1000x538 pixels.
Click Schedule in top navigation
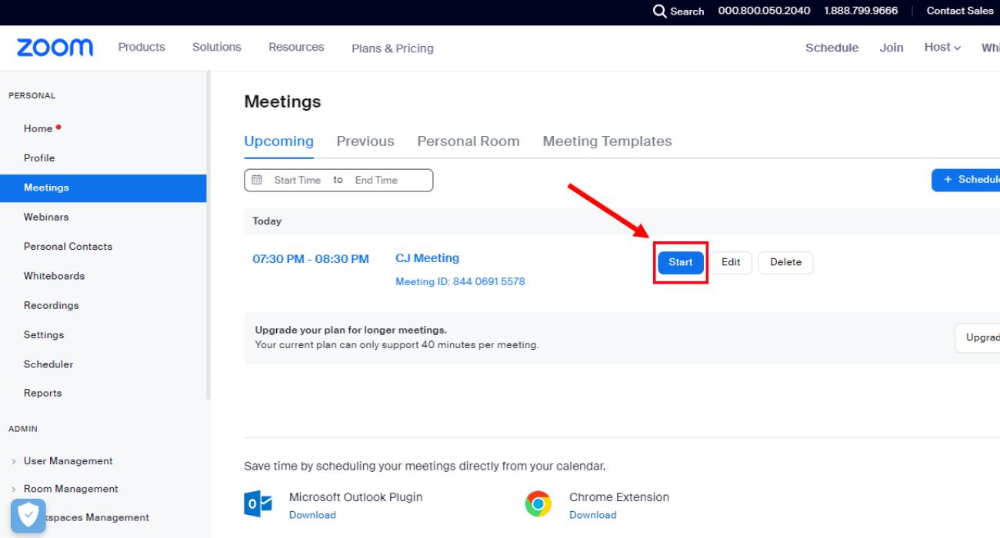pyautogui.click(x=832, y=48)
